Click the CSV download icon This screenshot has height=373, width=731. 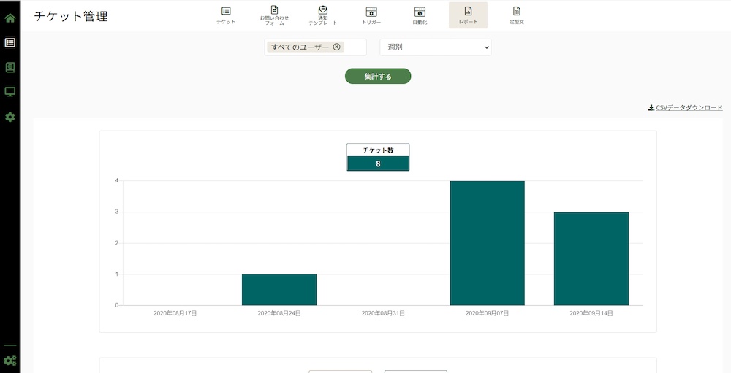click(651, 108)
